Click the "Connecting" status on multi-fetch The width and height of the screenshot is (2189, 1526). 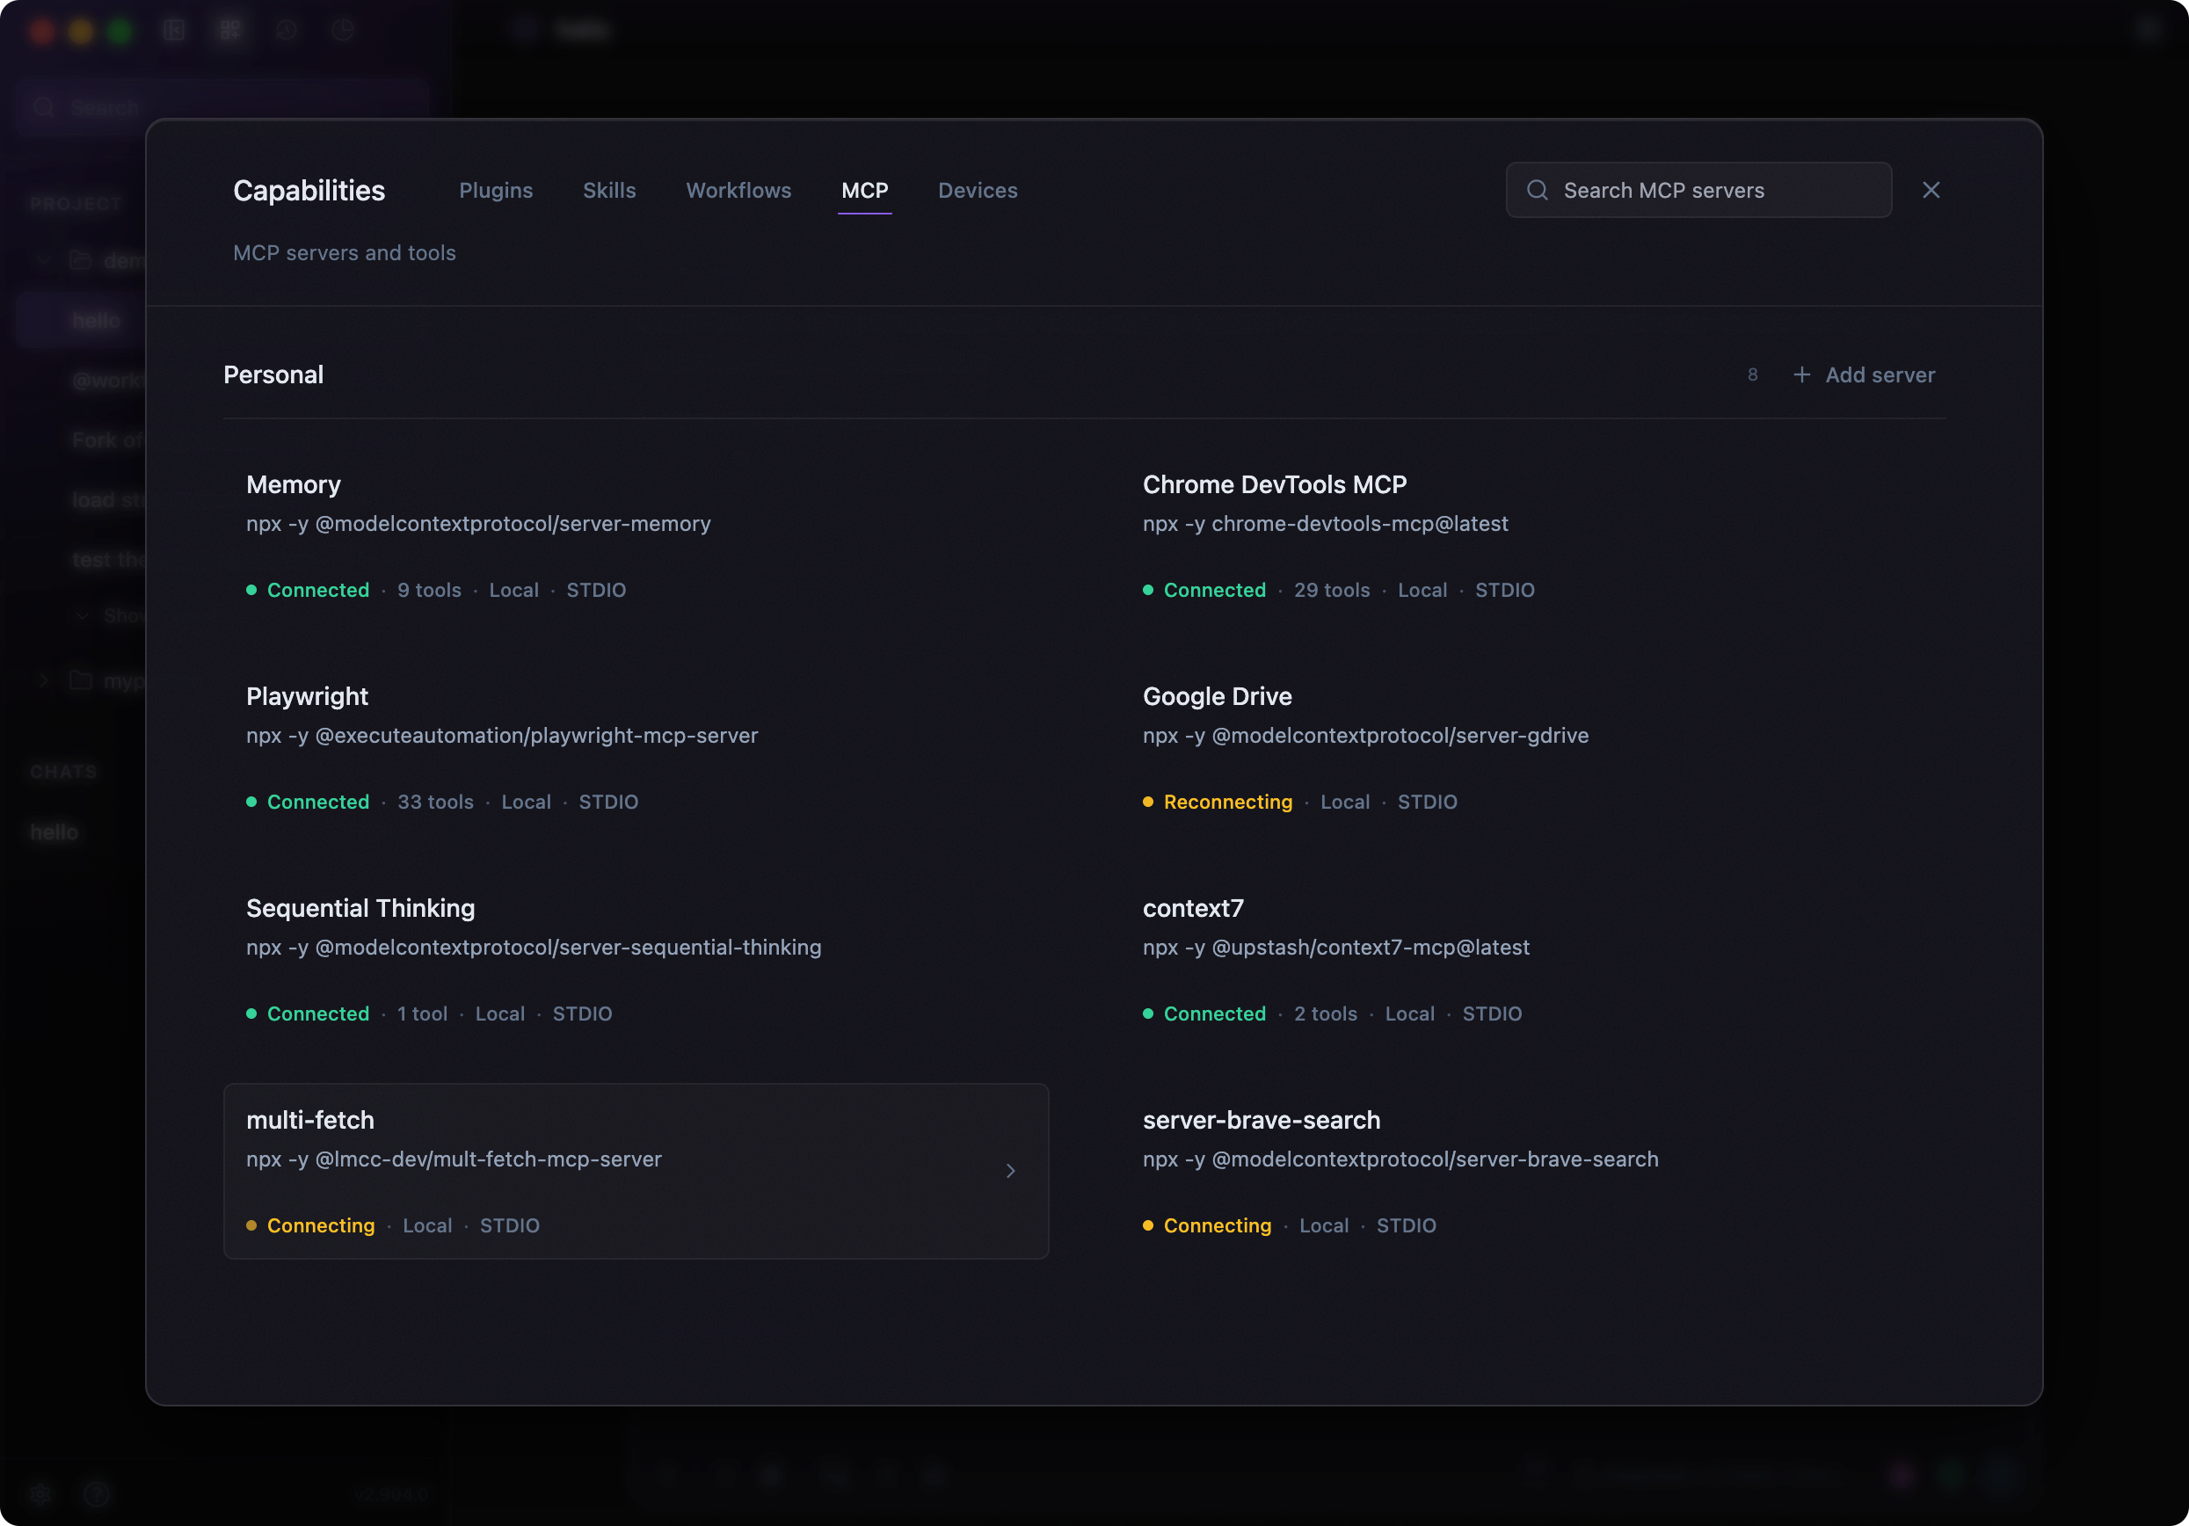(x=320, y=1224)
